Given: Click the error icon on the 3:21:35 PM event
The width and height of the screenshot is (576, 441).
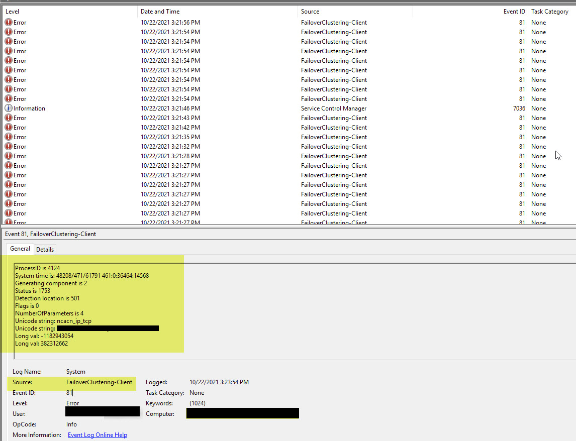Looking at the screenshot, I should [8, 137].
